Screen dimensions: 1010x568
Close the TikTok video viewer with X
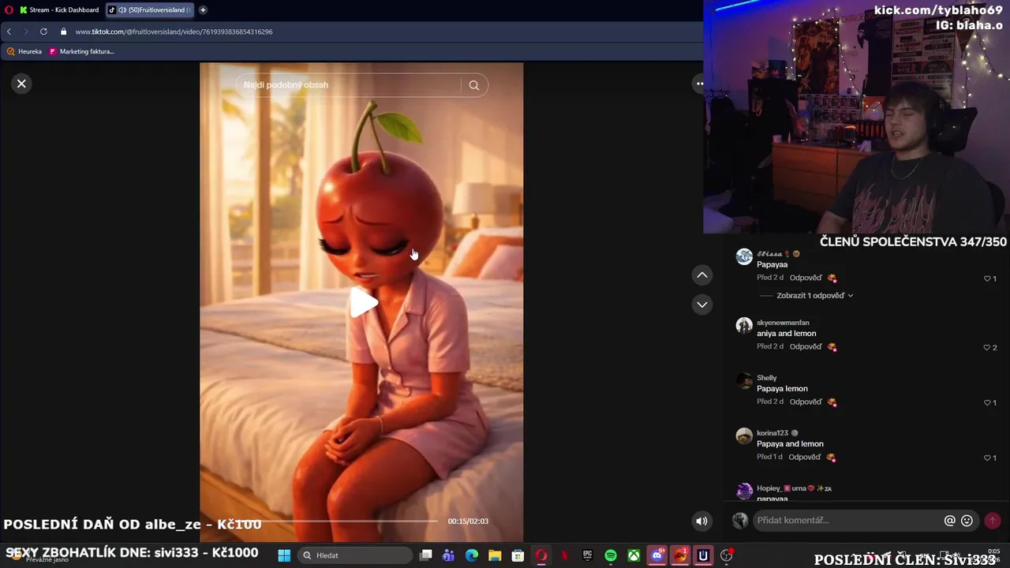tap(22, 84)
